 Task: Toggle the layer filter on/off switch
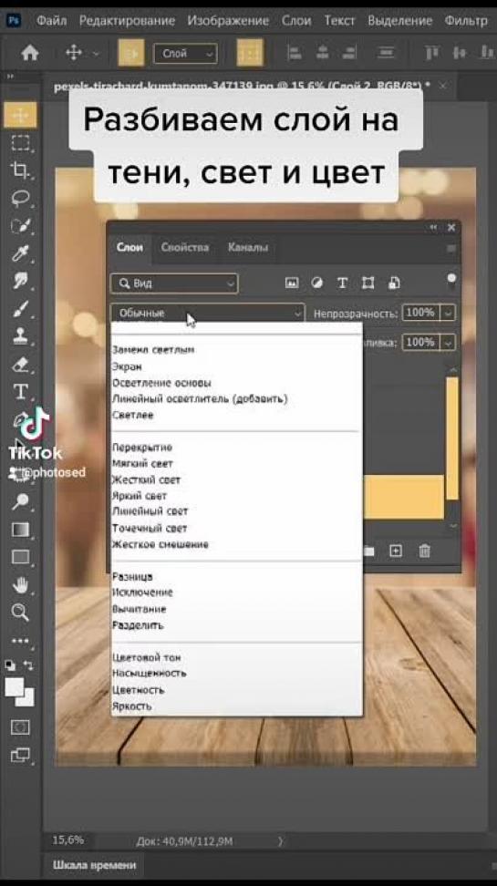(x=451, y=281)
